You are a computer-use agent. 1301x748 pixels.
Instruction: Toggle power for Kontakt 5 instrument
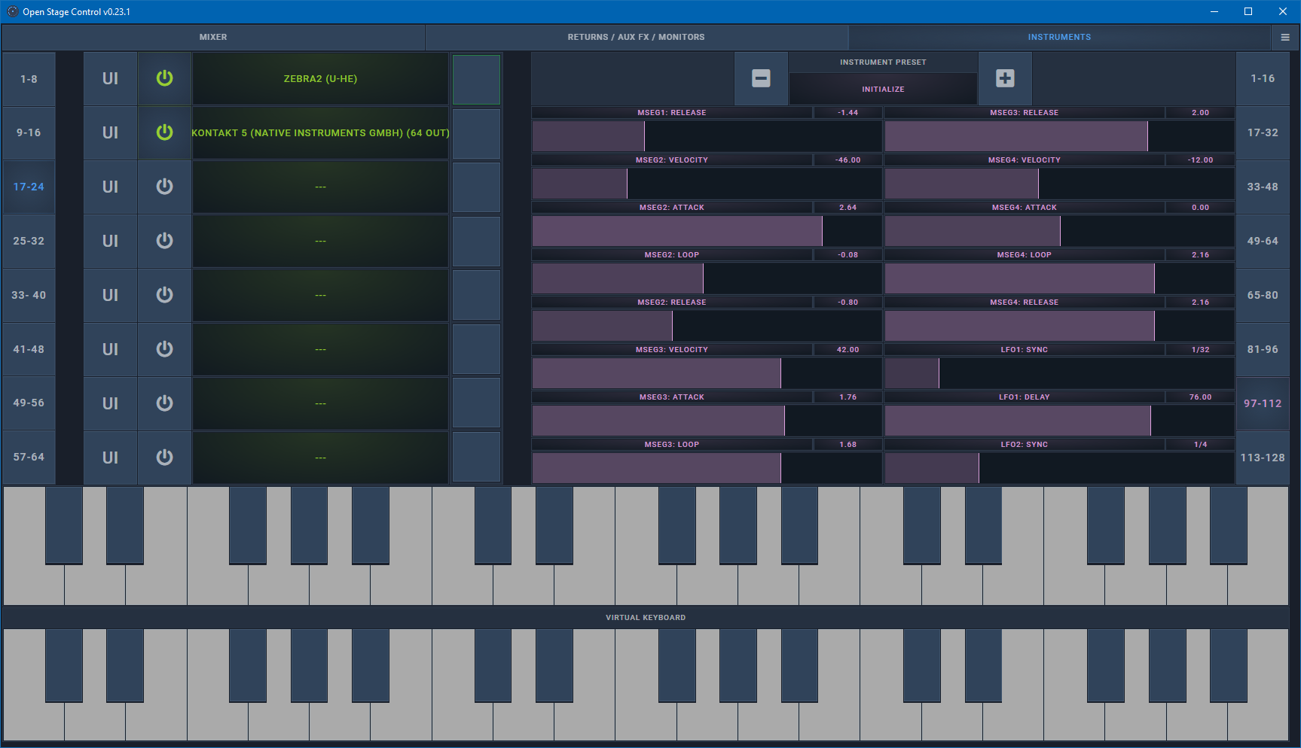(x=164, y=132)
